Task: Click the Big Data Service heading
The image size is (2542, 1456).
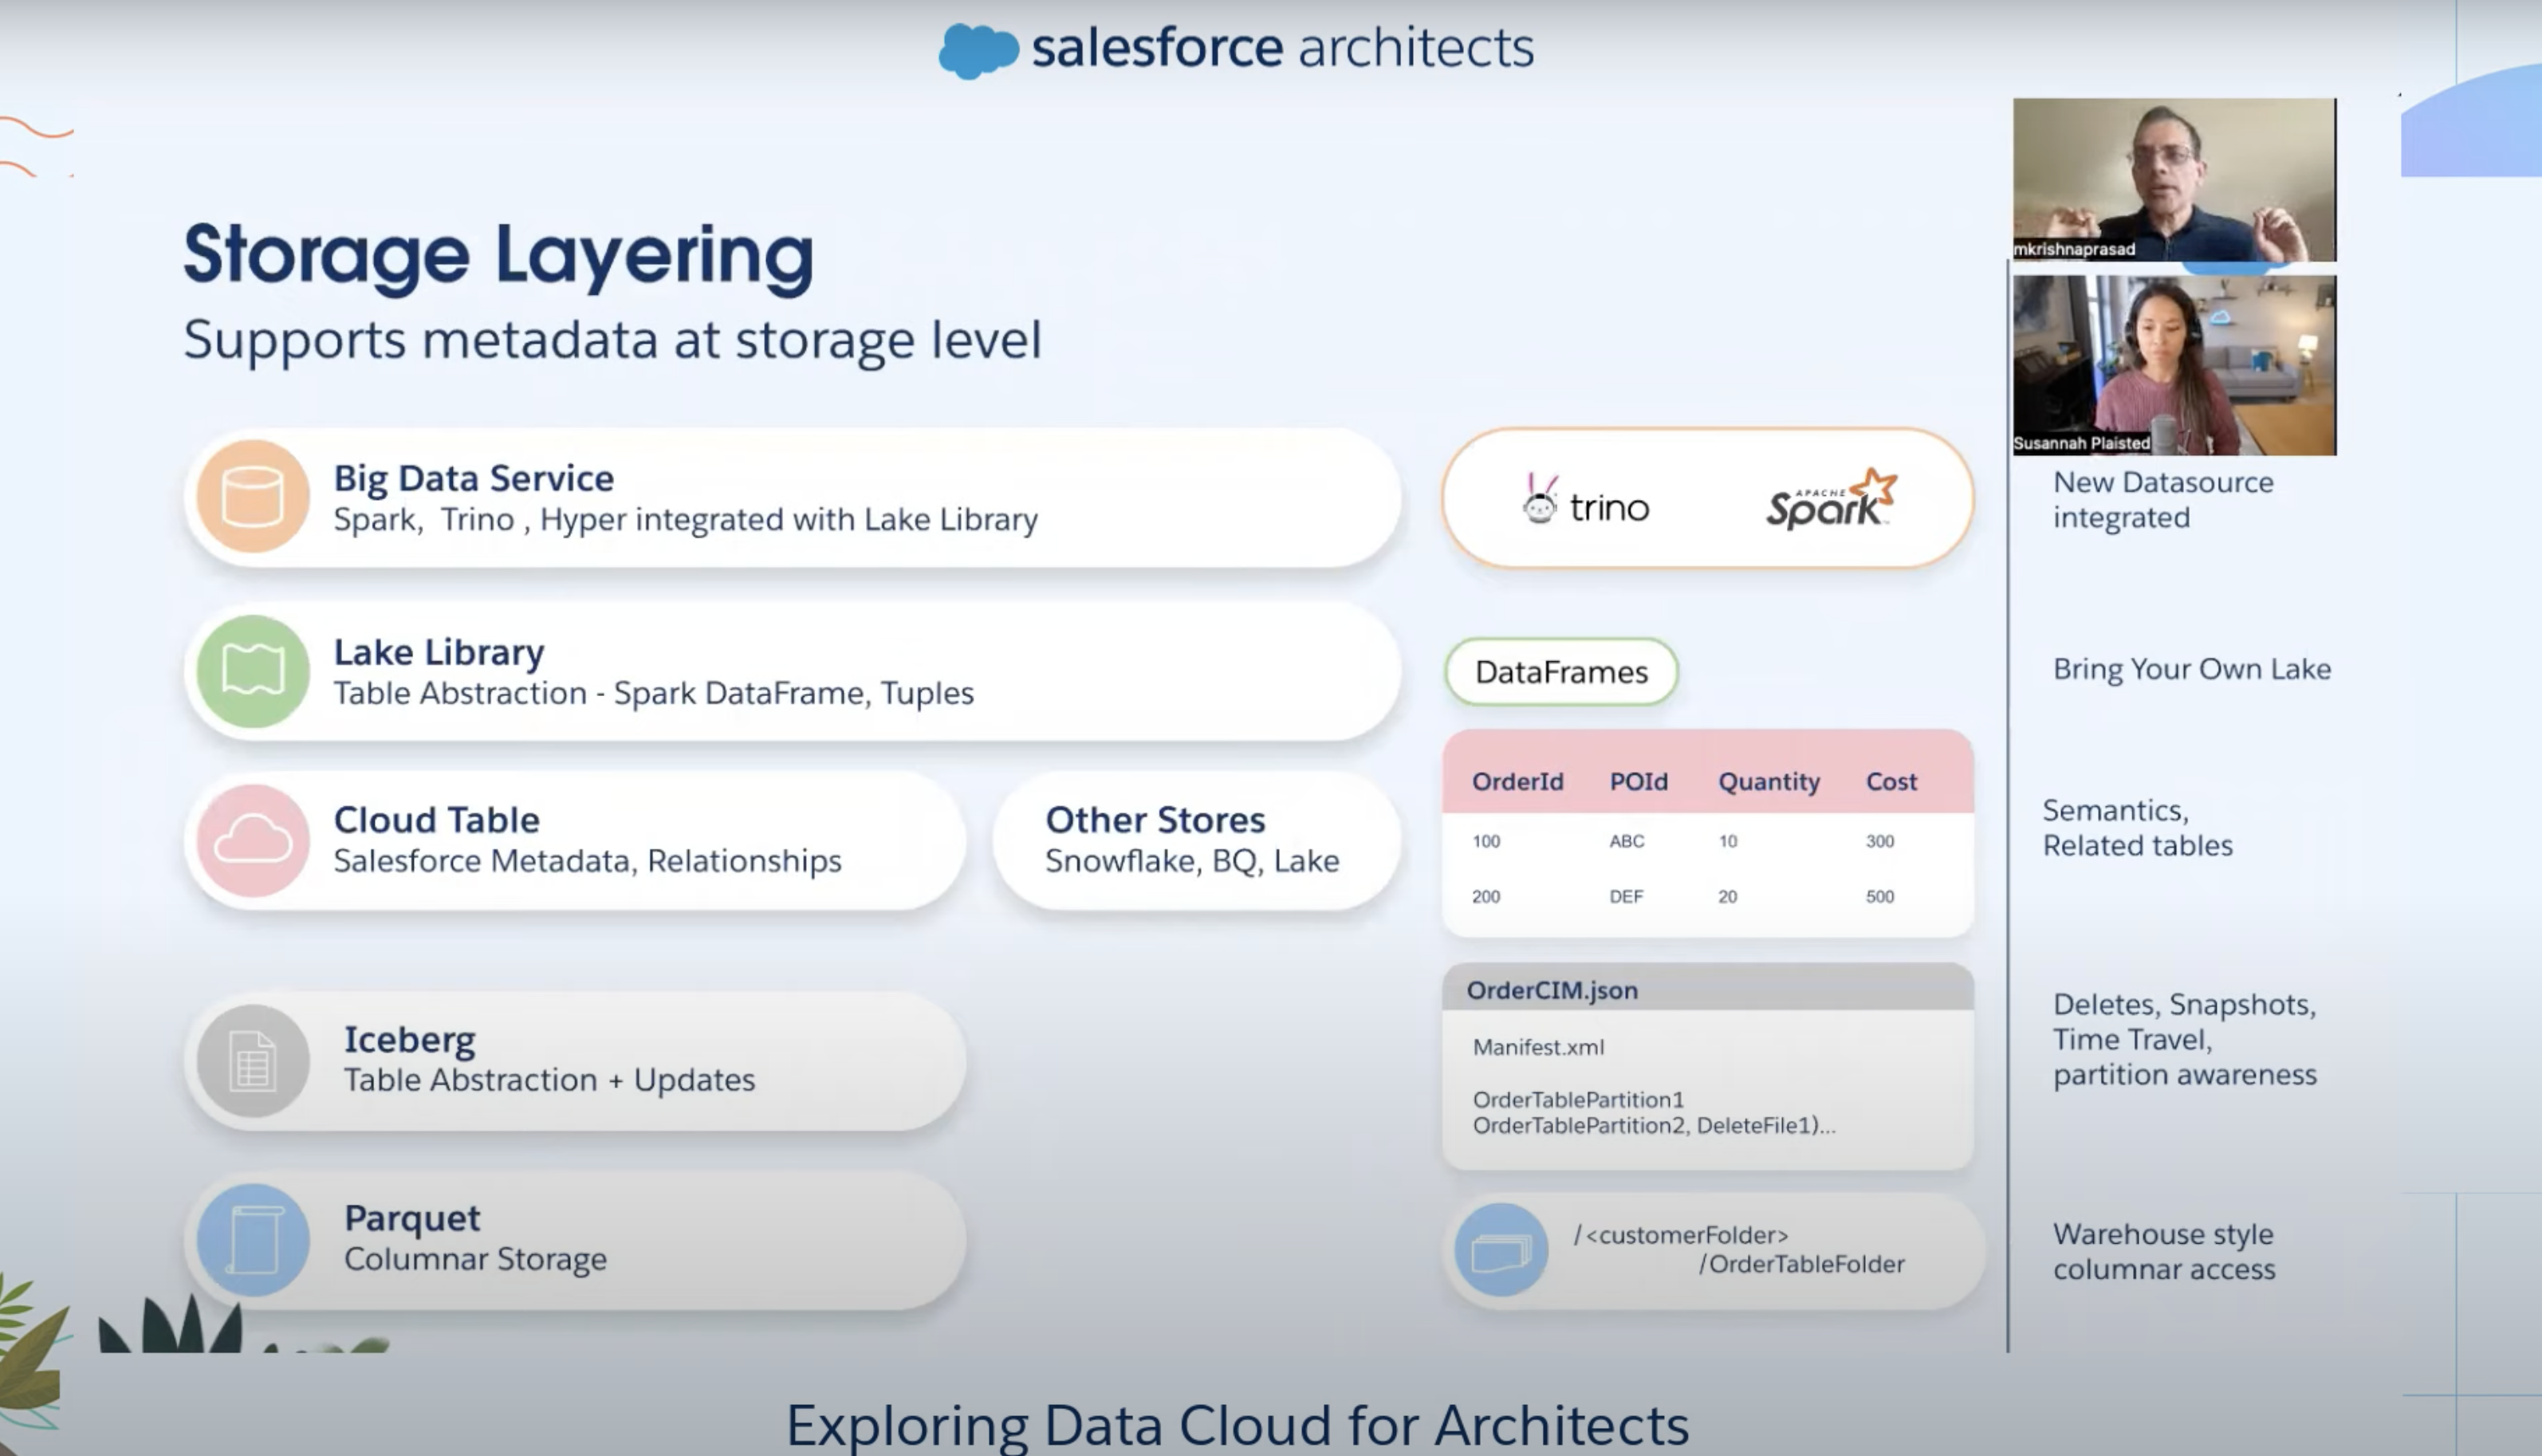Action: 473,478
